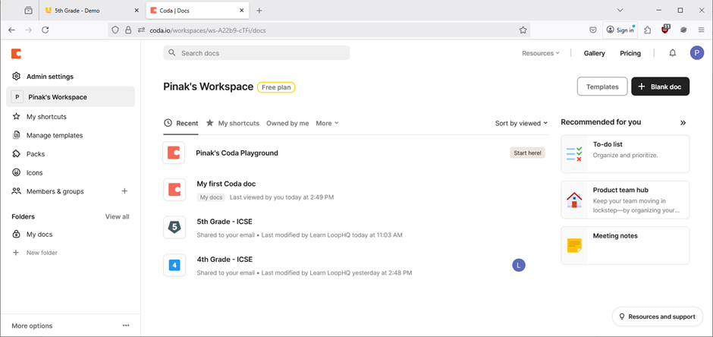713x337 pixels.
Task: Open Pinak's Coda Playground doc icon
Action: 174,153
